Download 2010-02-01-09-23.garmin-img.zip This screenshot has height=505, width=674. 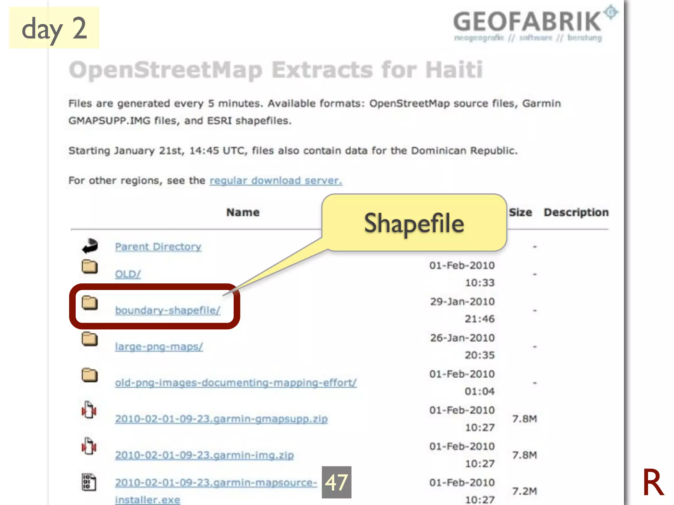click(x=204, y=455)
